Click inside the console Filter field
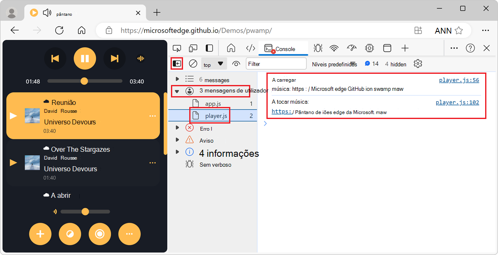 coord(276,63)
